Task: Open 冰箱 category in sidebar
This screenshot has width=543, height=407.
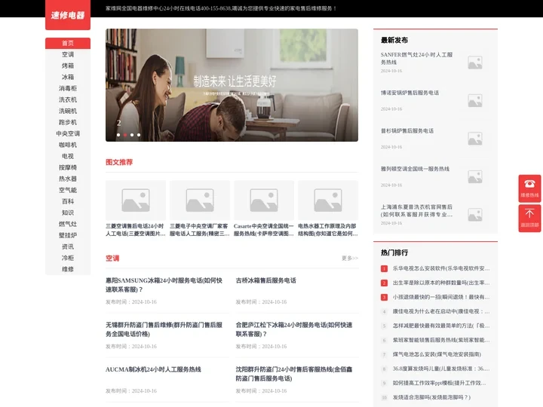Action: pyautogui.click(x=68, y=77)
